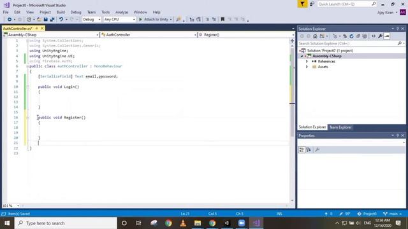Screen dimensions: 408x229
Task: Click the Save icon in the toolbar
Action: (45, 20)
